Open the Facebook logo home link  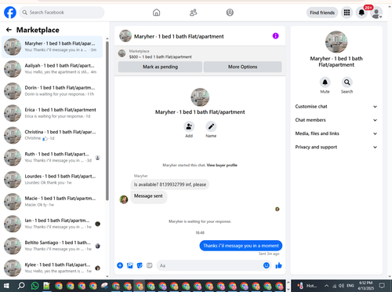pyautogui.click(x=10, y=13)
